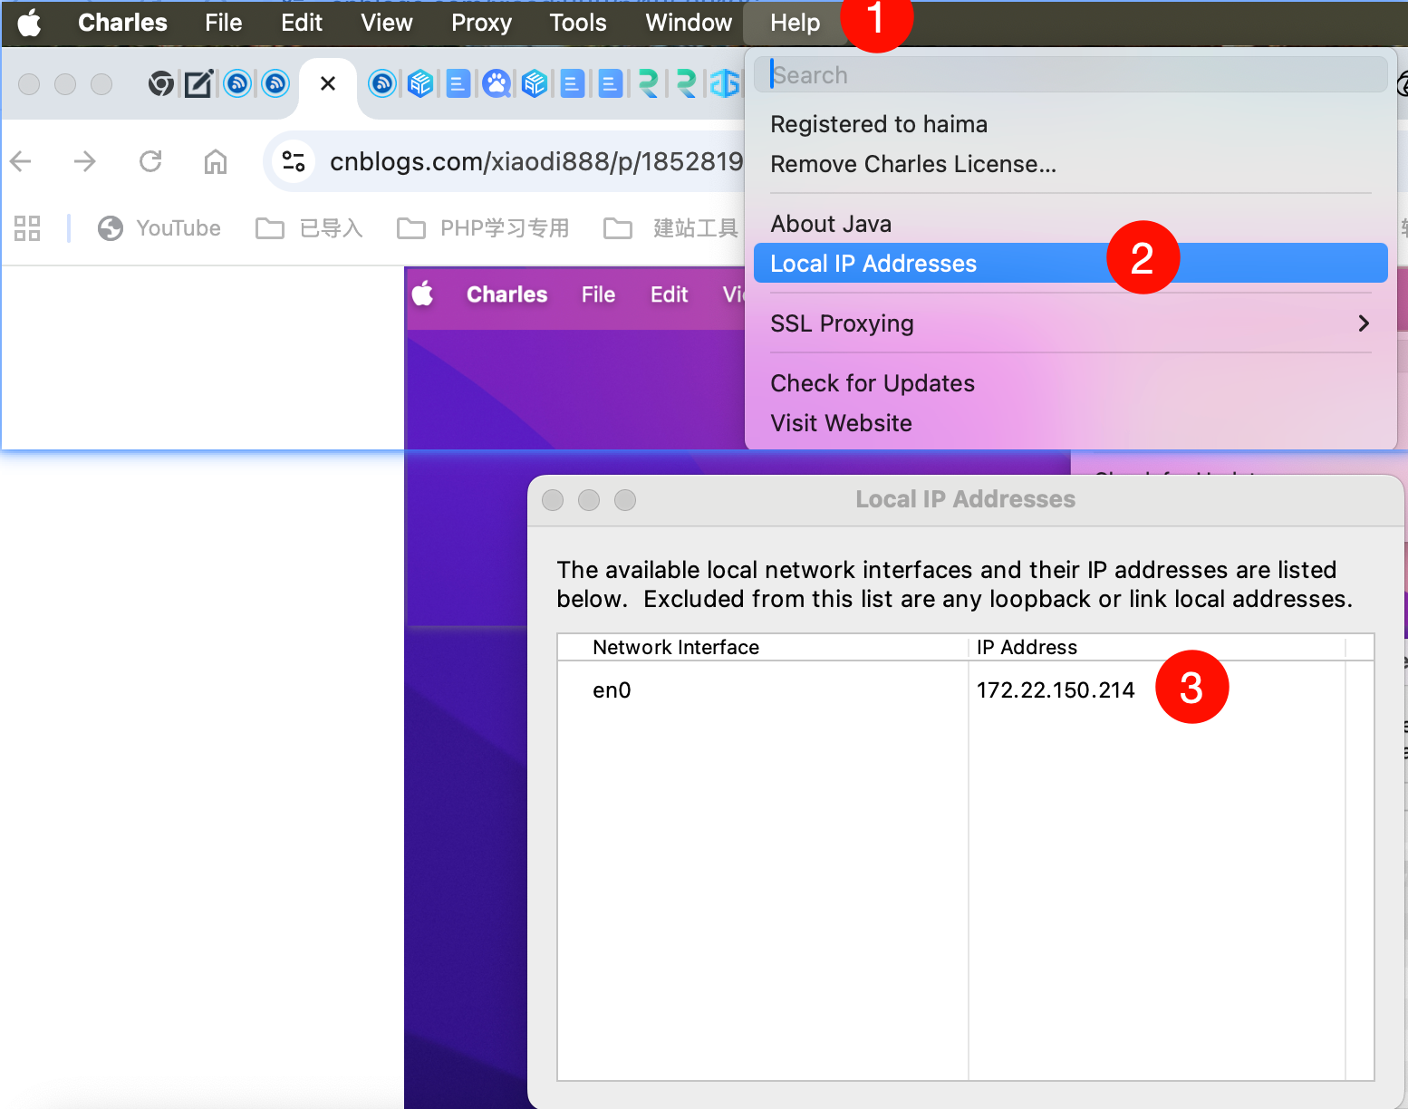The height and width of the screenshot is (1109, 1408).
Task: Click 'Edit' in the embedded screenshot menu bar
Action: click(669, 294)
